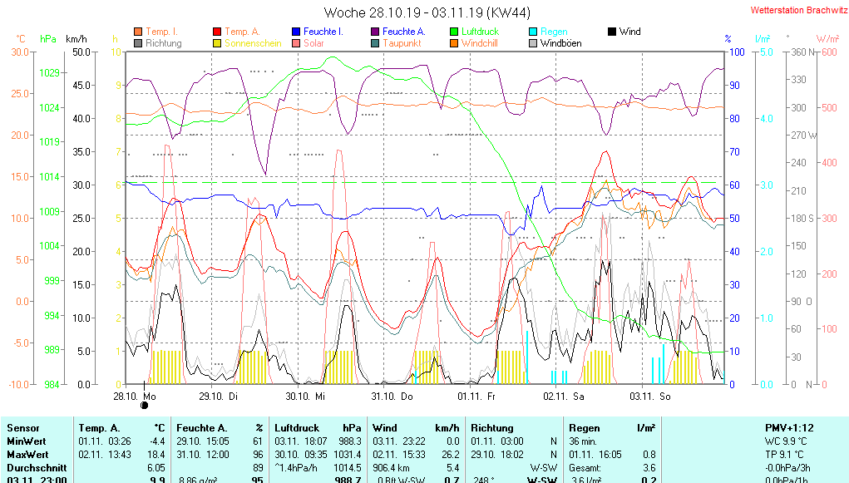This screenshot has width=849, height=483.
Task: Click the 03.11. So date marker
Action: [650, 396]
